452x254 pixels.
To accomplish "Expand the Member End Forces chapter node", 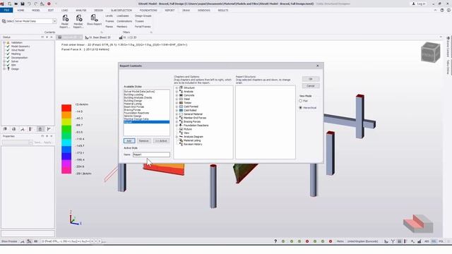I will (177, 118).
